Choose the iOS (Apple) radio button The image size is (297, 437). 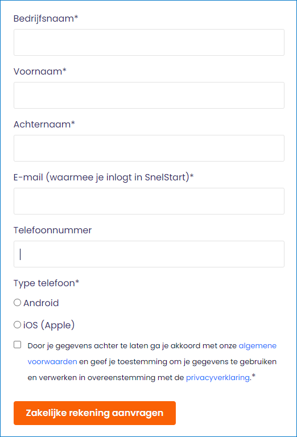tap(17, 325)
